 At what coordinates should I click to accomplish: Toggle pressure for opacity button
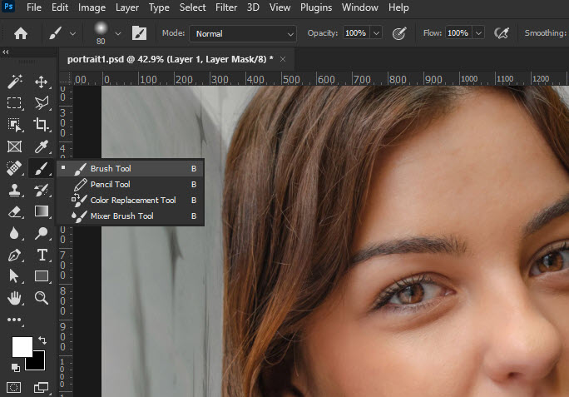pyautogui.click(x=399, y=33)
